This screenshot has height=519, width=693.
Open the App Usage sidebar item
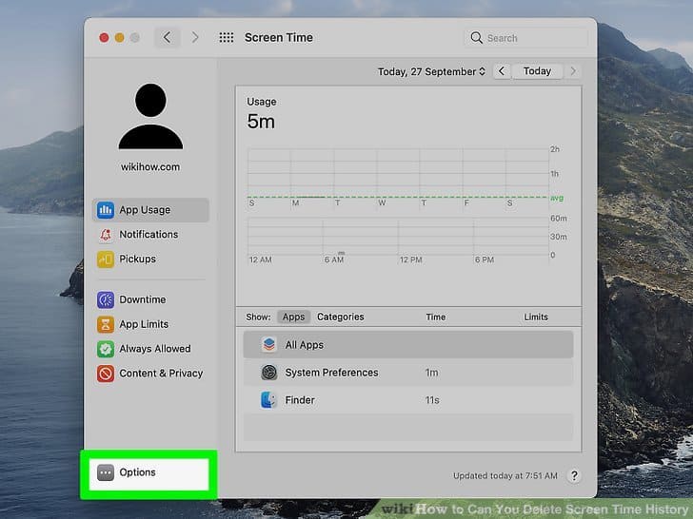[150, 210]
